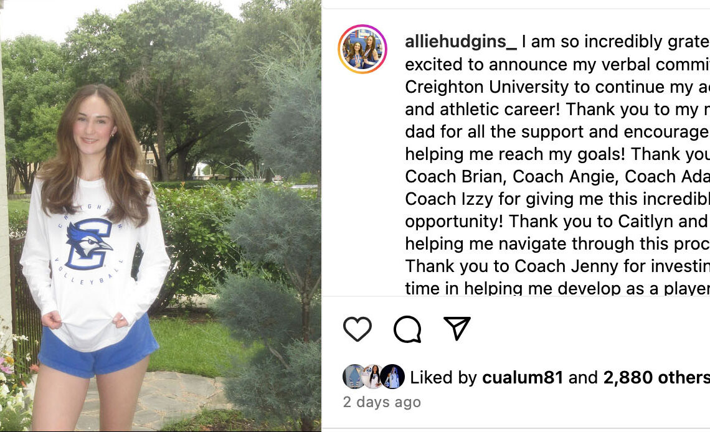
Task: Share the post using the paper plane icon
Action: [457, 328]
